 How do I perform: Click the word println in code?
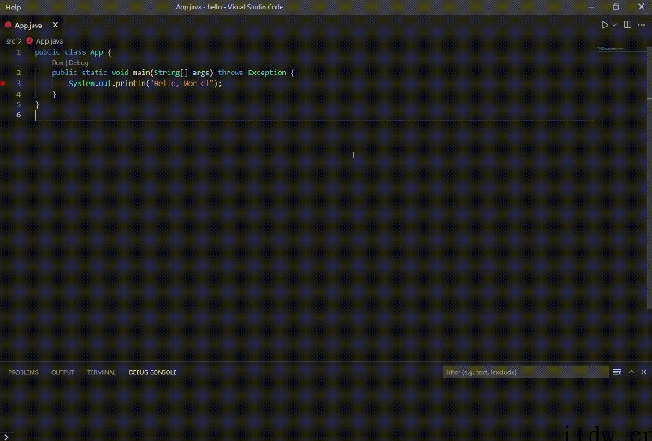(x=130, y=84)
